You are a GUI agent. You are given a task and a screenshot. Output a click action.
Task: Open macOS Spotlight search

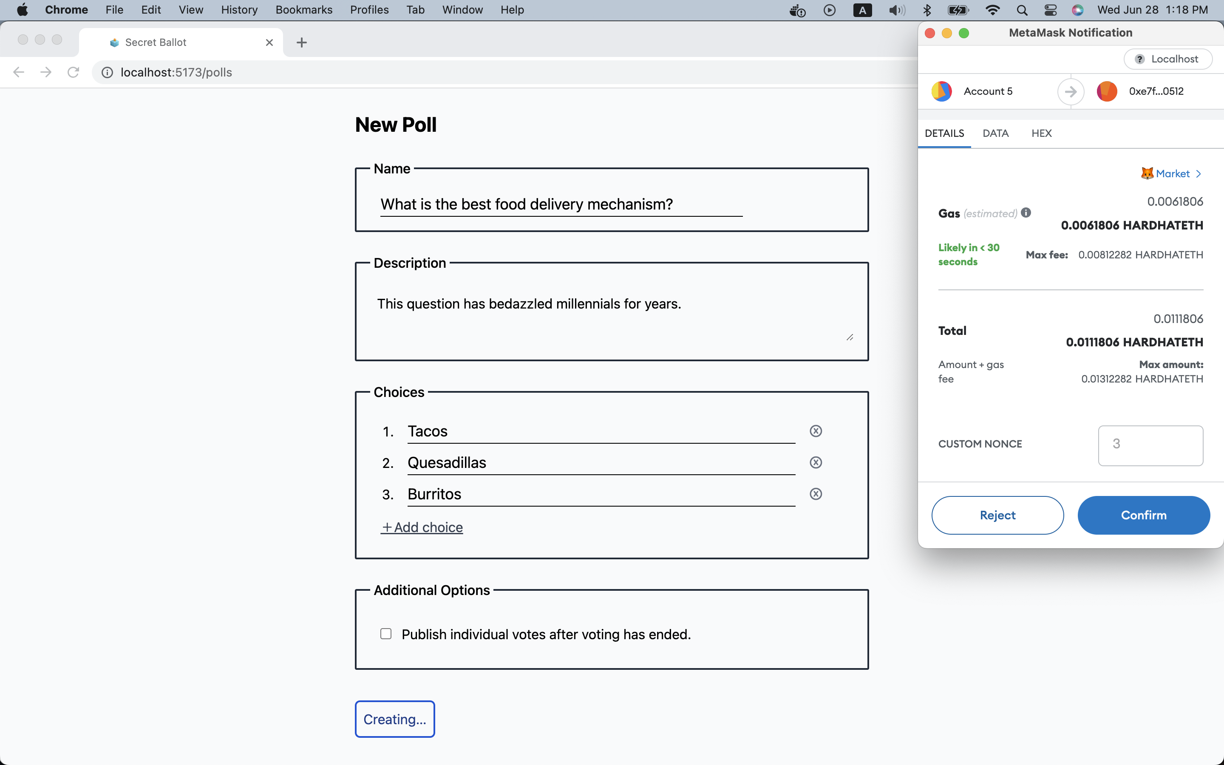[x=1021, y=10]
